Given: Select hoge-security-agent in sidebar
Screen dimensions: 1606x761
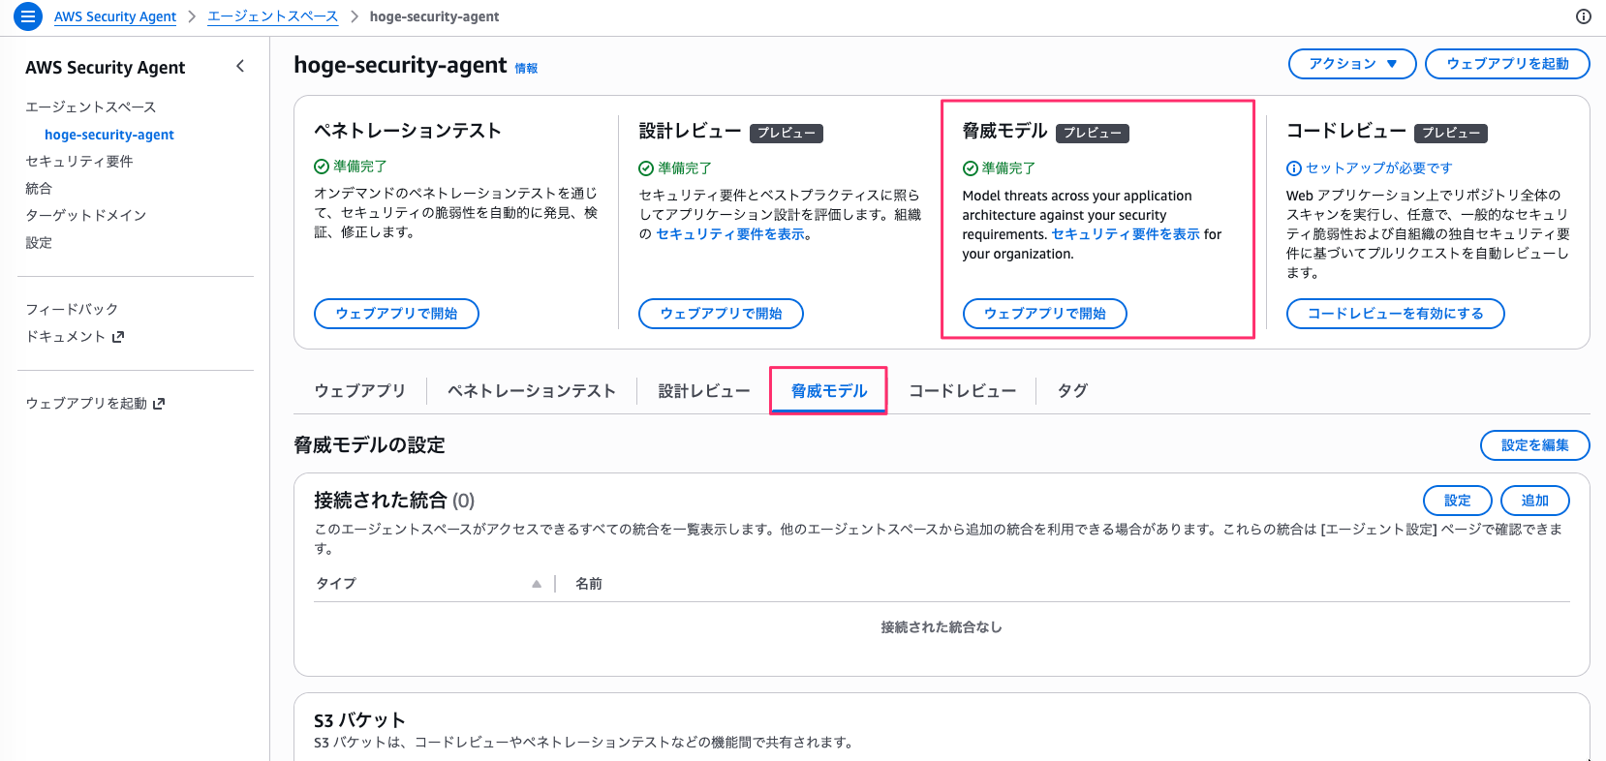Looking at the screenshot, I should coord(109,135).
